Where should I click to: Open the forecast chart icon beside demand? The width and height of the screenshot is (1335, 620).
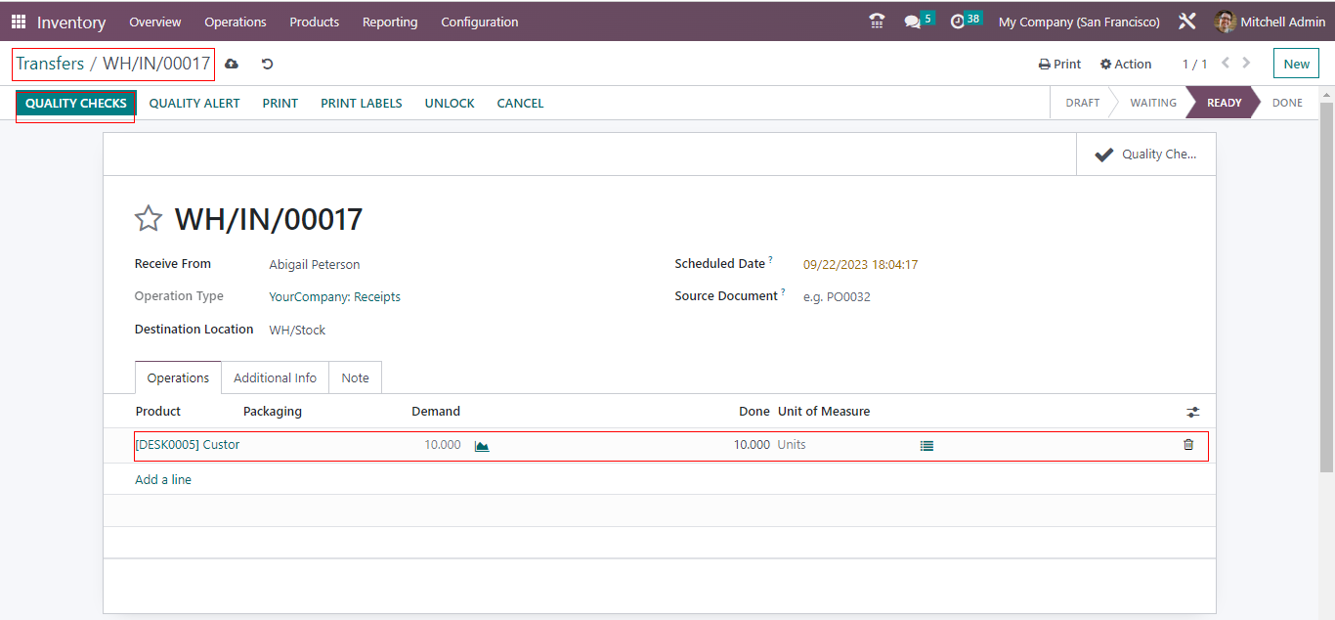click(x=482, y=445)
